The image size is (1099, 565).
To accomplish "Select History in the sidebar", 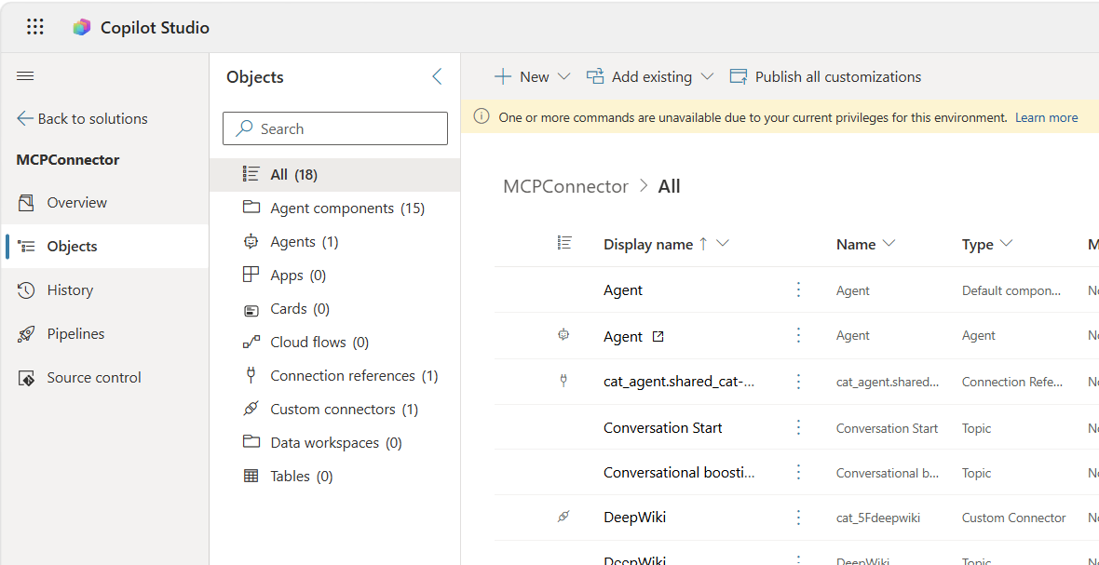I will 70,290.
